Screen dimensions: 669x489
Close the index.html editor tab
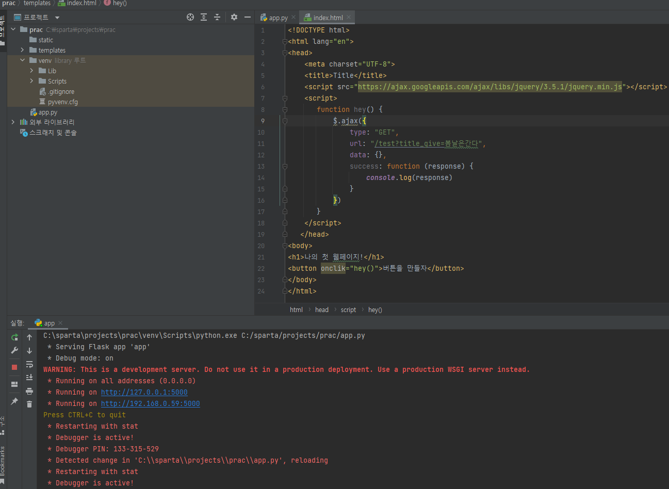[349, 18]
